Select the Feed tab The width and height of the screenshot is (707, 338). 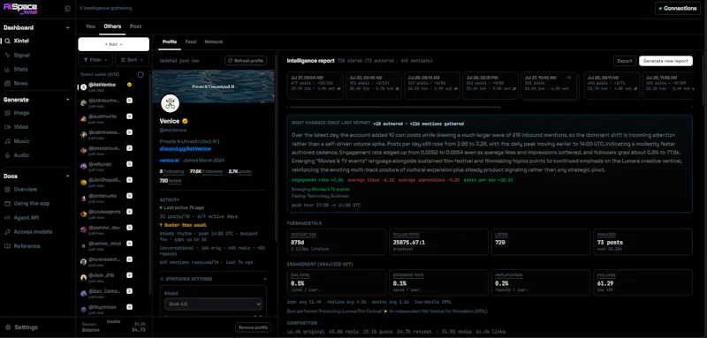pos(191,41)
